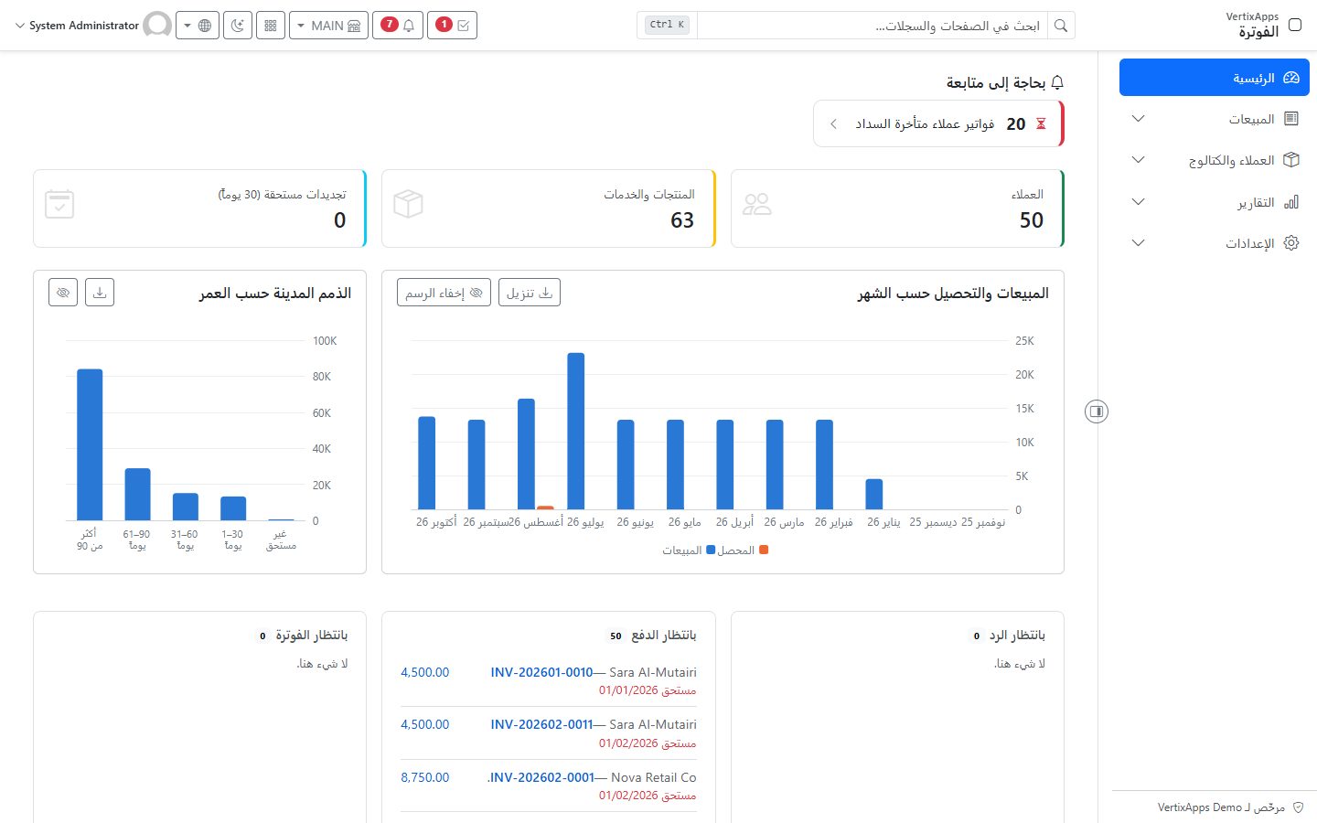Collapse the sidebar with the panel toggle
Image resolution: width=1317 pixels, height=823 pixels.
(1097, 411)
